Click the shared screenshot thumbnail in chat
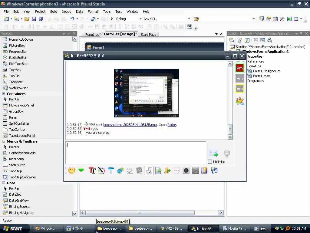 coord(146,93)
